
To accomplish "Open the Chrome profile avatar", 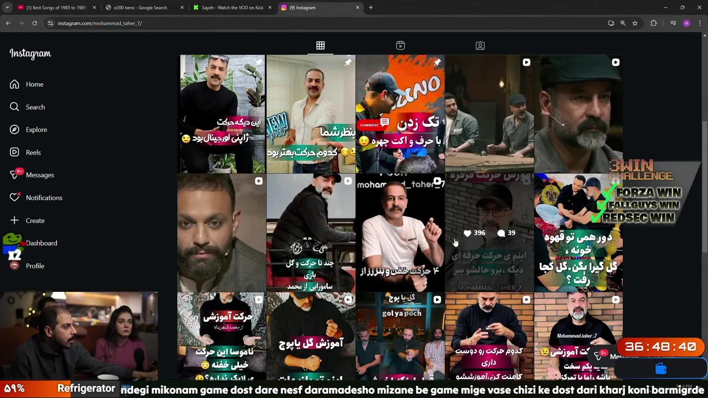I will pyautogui.click(x=686, y=23).
